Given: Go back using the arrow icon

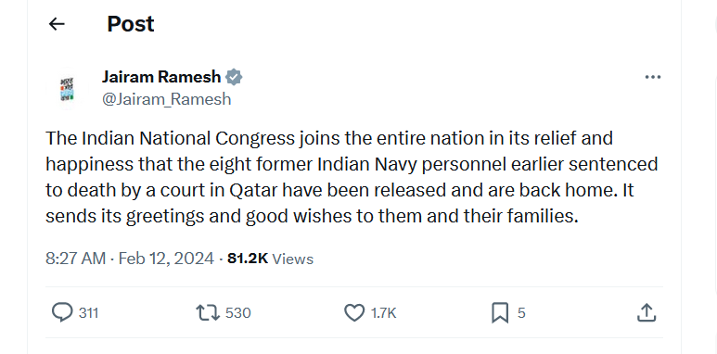Looking at the screenshot, I should (57, 24).
